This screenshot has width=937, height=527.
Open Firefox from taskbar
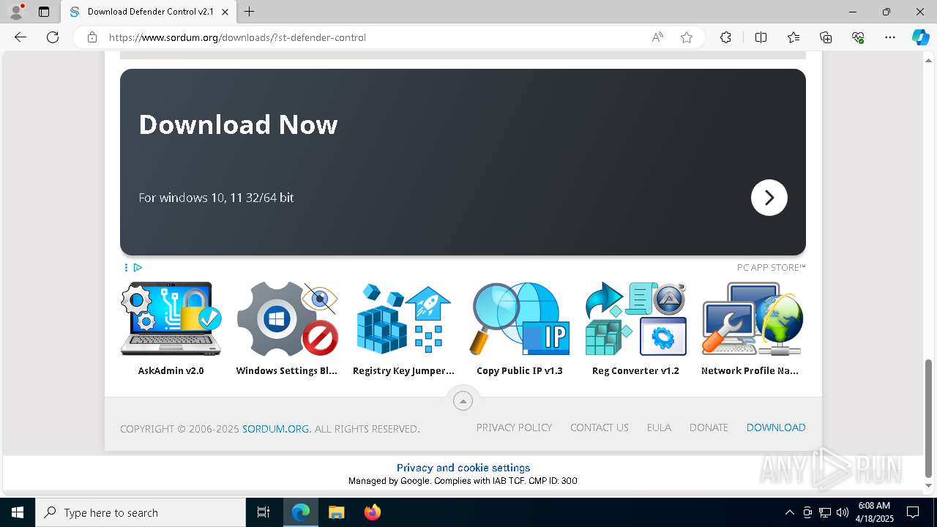coord(372,512)
